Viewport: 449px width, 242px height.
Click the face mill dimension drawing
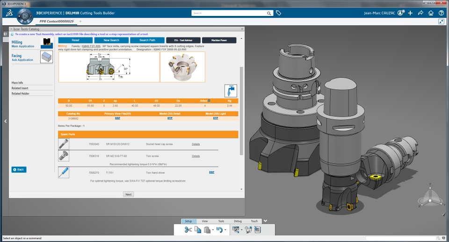pyautogui.click(x=109, y=67)
